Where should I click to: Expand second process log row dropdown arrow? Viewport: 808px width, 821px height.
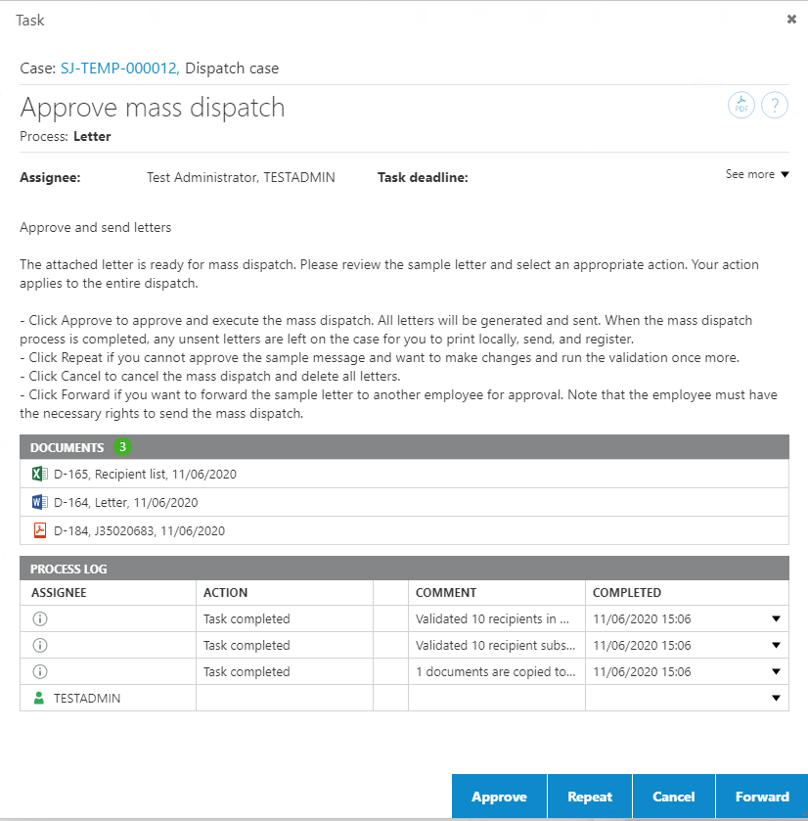776,645
